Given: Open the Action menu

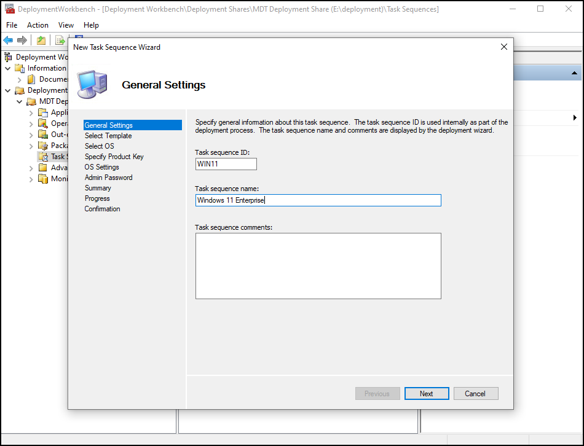Looking at the screenshot, I should (x=37, y=25).
